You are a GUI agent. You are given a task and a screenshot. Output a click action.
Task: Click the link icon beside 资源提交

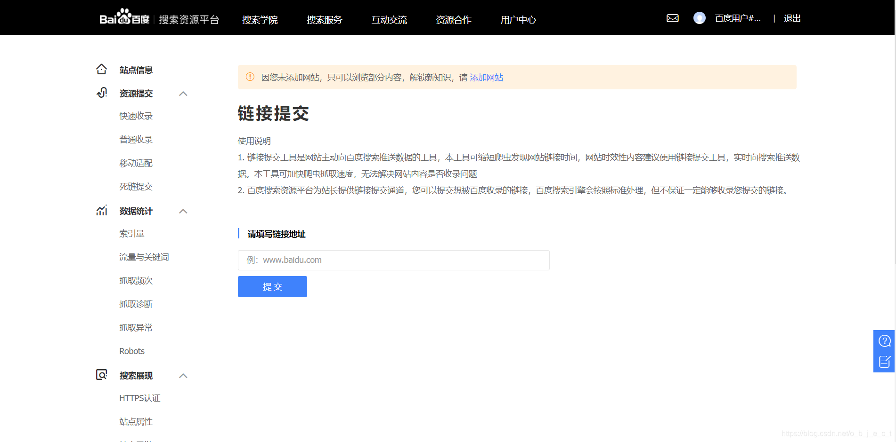(102, 93)
